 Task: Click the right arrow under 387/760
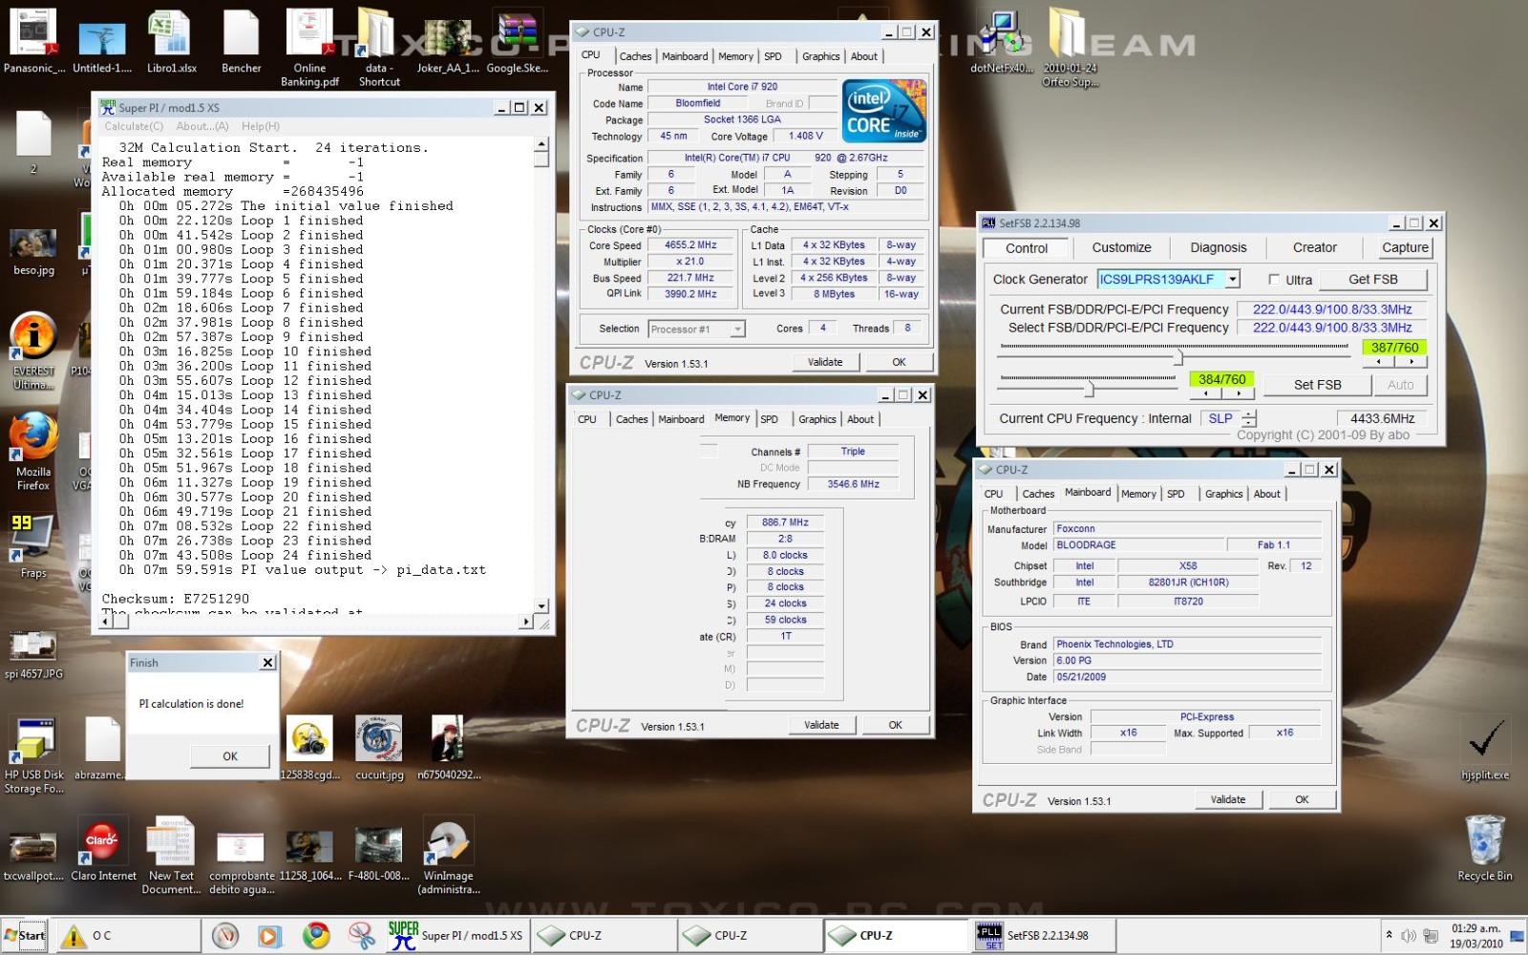[1411, 362]
